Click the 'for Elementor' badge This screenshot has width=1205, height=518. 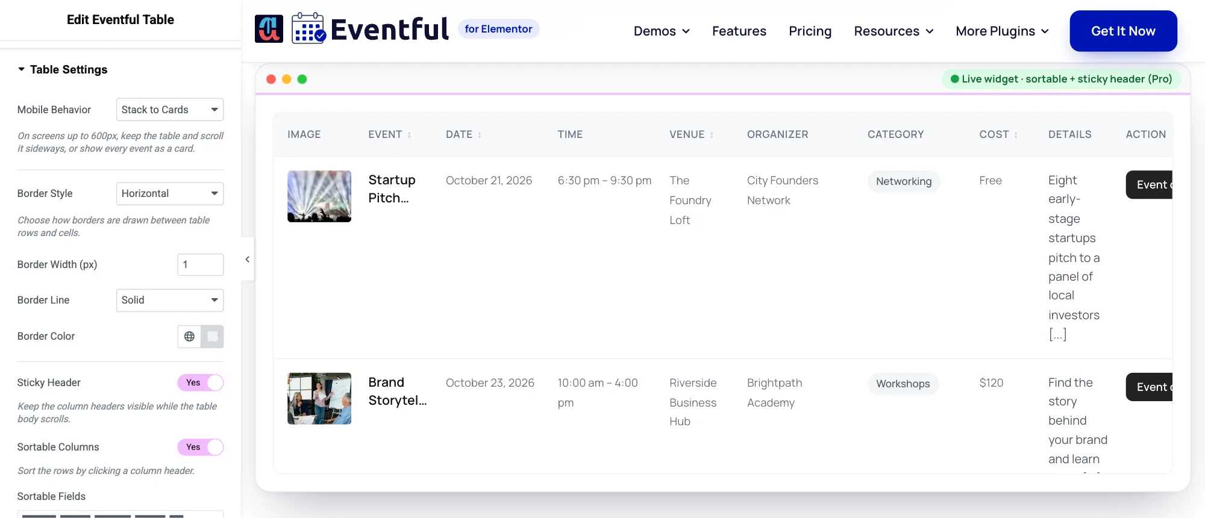498,29
